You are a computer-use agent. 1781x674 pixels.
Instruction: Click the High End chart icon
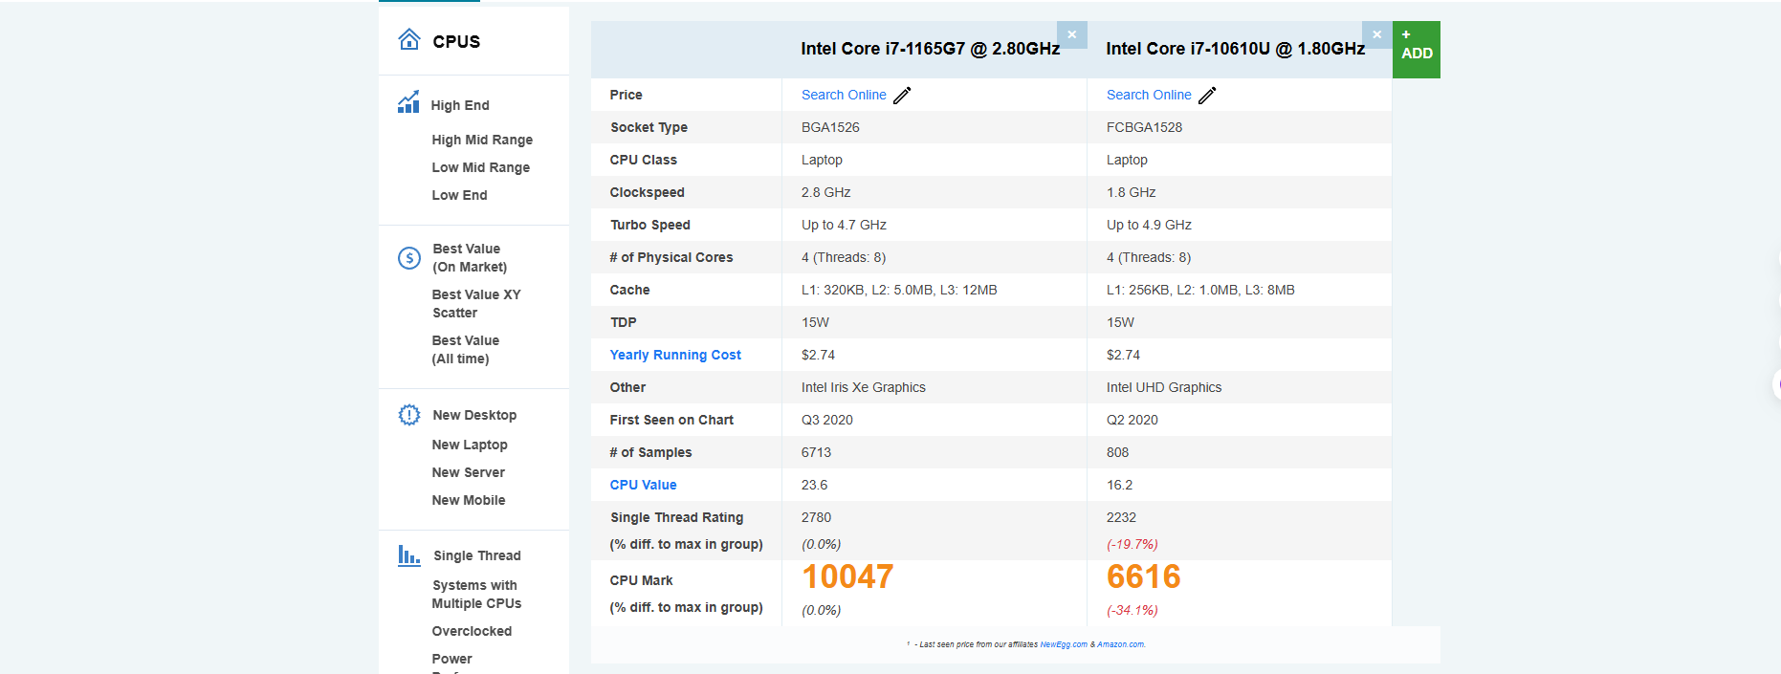tap(408, 102)
